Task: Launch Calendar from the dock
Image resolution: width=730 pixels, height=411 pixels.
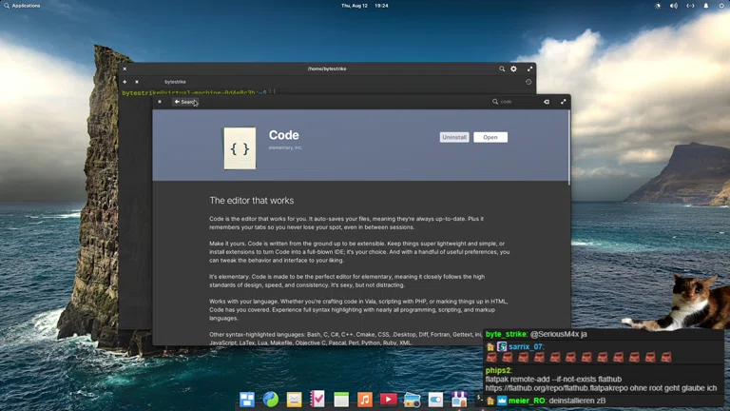Action: point(341,400)
